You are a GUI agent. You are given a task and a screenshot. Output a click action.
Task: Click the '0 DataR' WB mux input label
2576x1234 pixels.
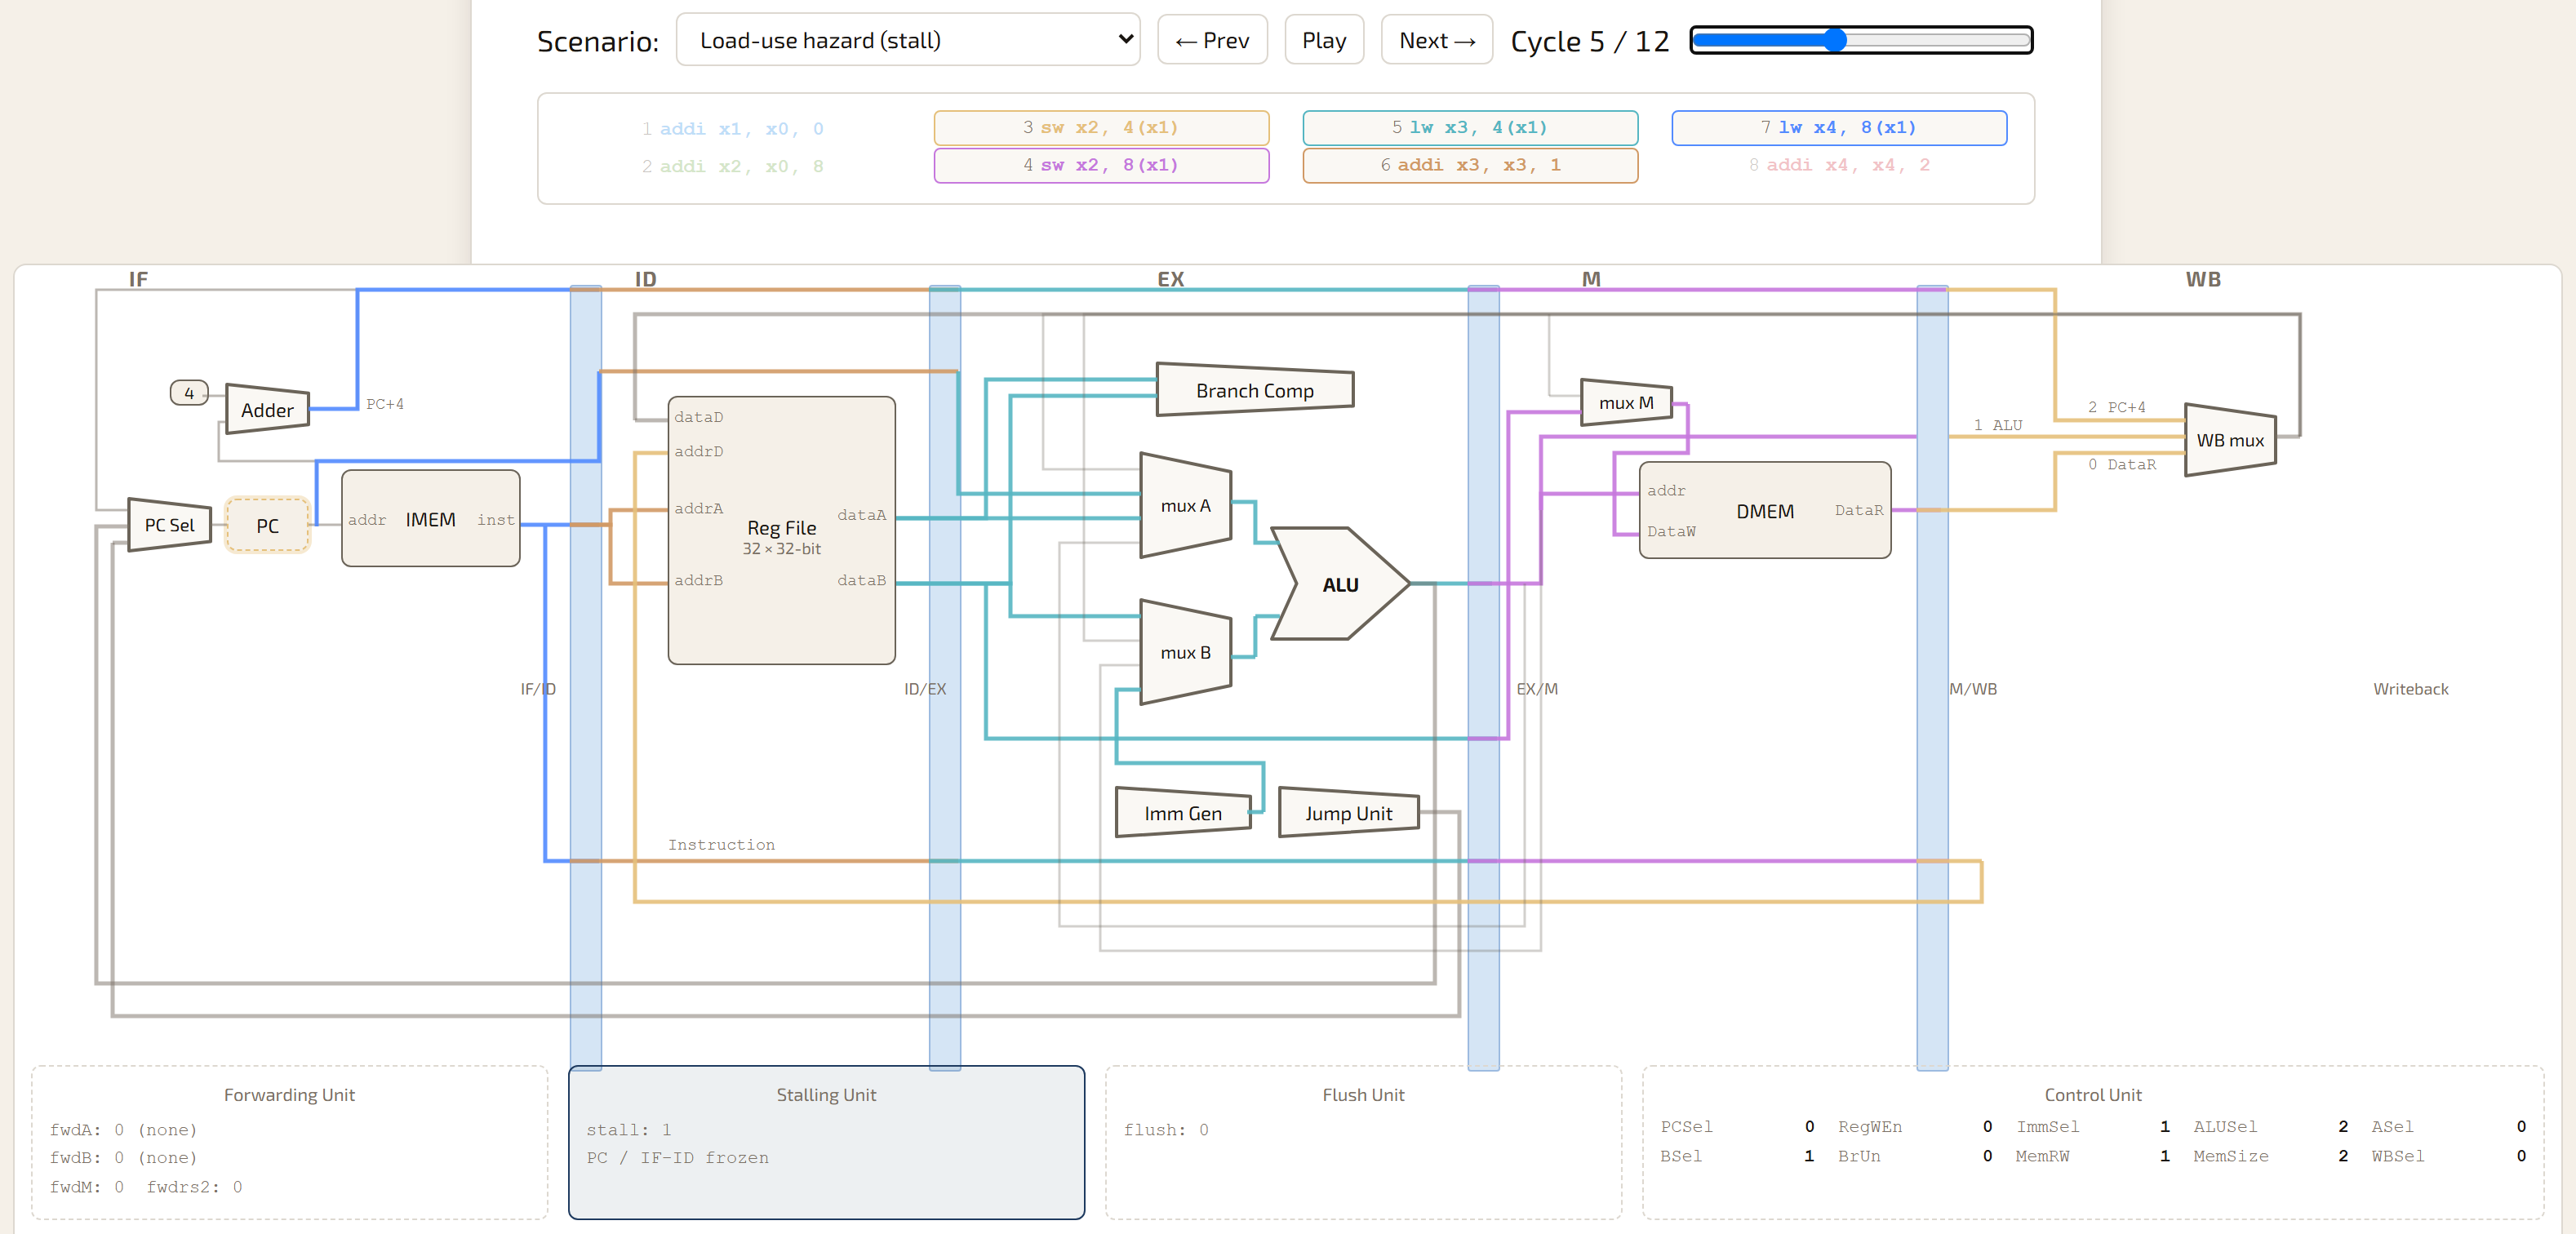pos(2121,464)
